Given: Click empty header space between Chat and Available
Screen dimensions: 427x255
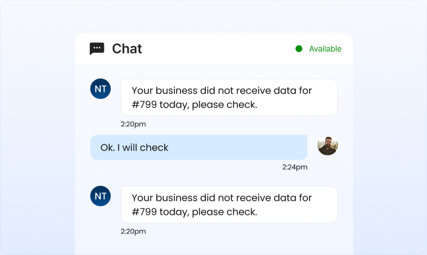Looking at the screenshot, I should pyautogui.click(x=217, y=48).
